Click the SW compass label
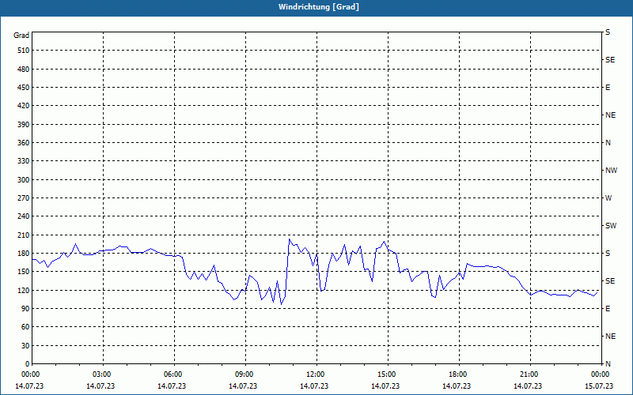 611,226
